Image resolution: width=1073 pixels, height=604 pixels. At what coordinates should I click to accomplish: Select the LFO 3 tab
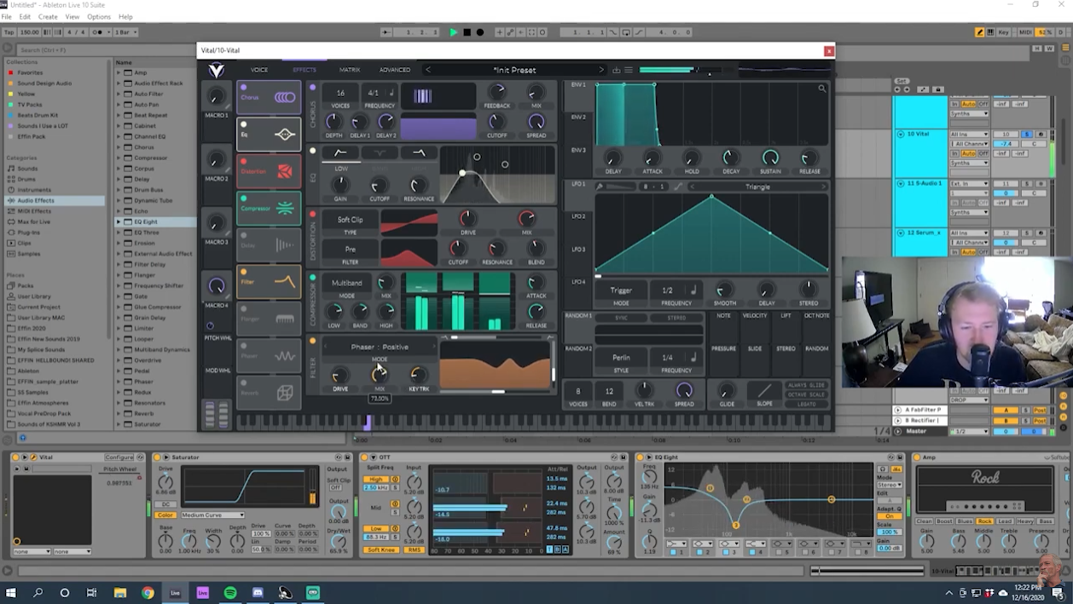click(x=578, y=250)
